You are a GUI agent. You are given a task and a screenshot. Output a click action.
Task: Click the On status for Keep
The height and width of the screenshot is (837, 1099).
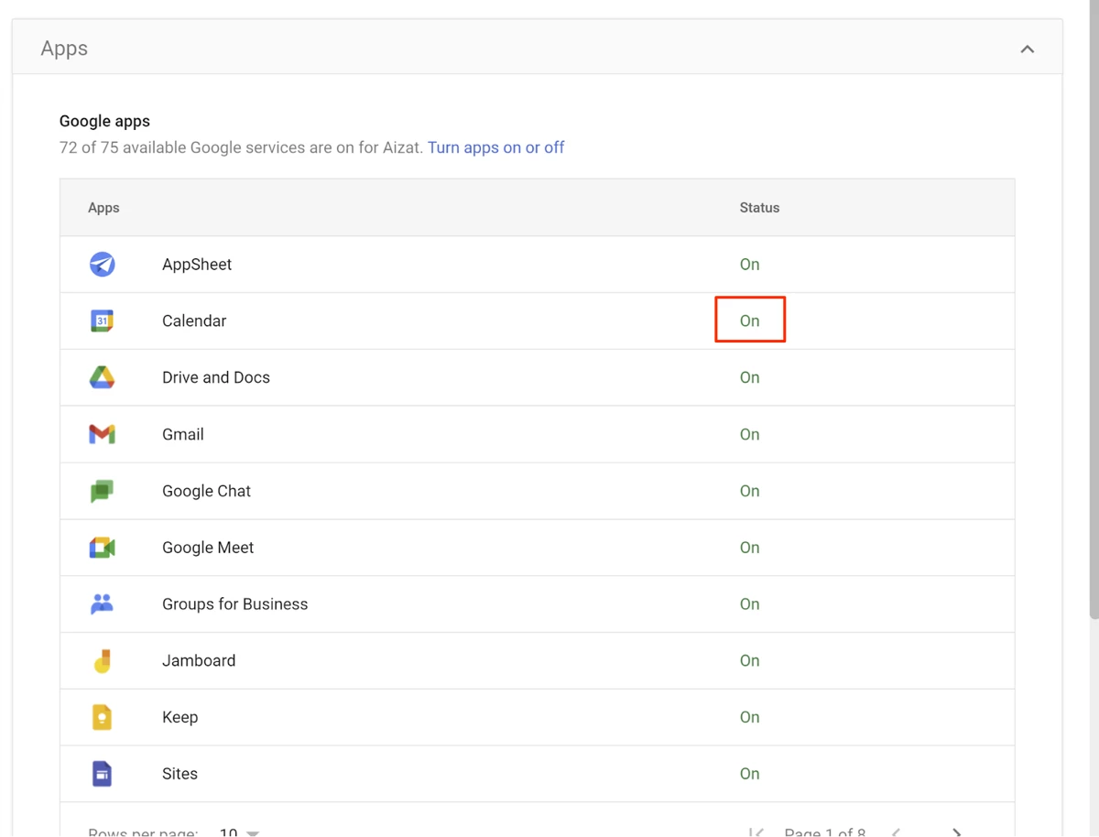click(x=749, y=717)
